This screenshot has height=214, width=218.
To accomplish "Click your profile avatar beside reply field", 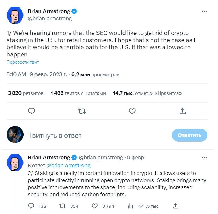I will (15, 134).
